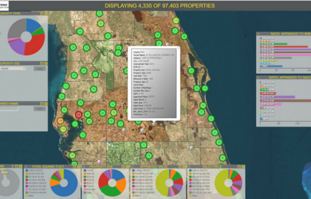Close the Total Square Foot panel
The height and width of the screenshot is (199, 311).
[x=79, y=166]
